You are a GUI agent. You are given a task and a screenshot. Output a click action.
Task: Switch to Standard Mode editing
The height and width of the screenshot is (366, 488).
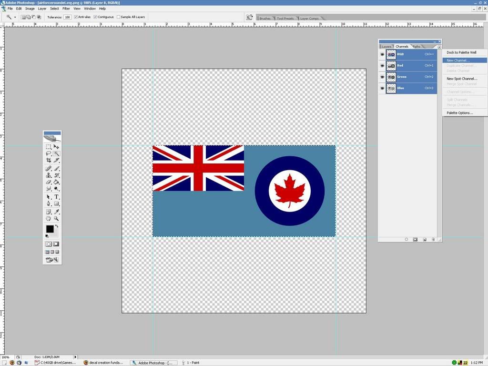[49, 244]
